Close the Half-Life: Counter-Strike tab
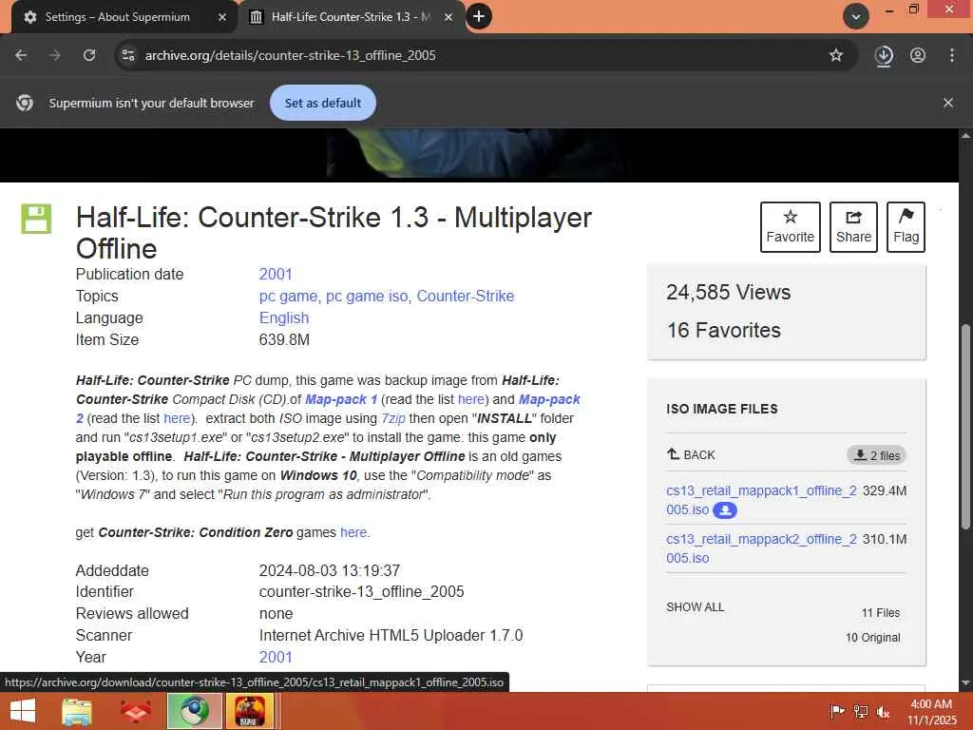The width and height of the screenshot is (973, 730). pos(448,17)
